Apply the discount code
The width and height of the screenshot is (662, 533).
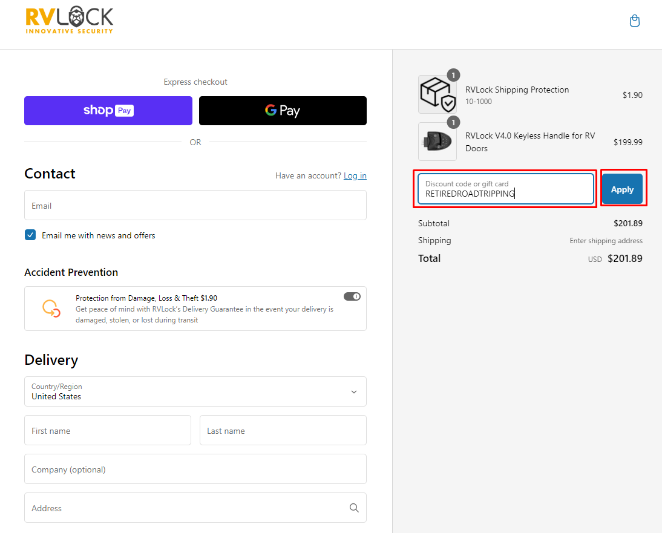tap(622, 189)
